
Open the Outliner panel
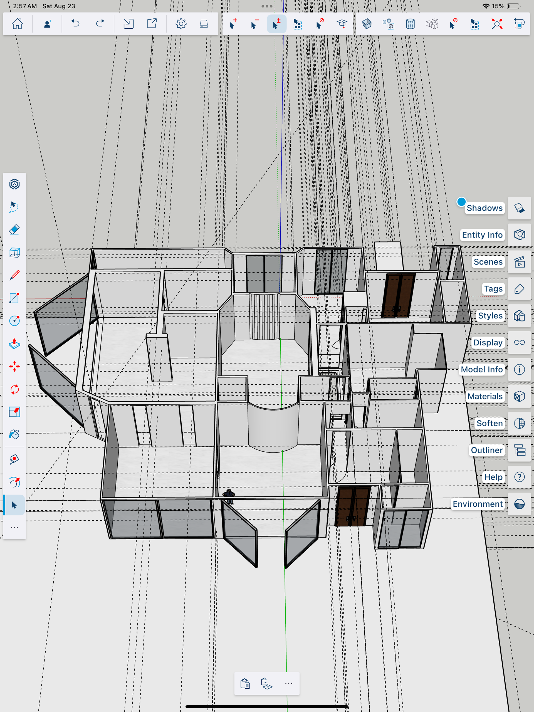[519, 450]
